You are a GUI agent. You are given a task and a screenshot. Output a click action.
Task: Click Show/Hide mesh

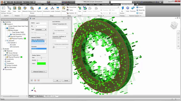click(71, 7)
